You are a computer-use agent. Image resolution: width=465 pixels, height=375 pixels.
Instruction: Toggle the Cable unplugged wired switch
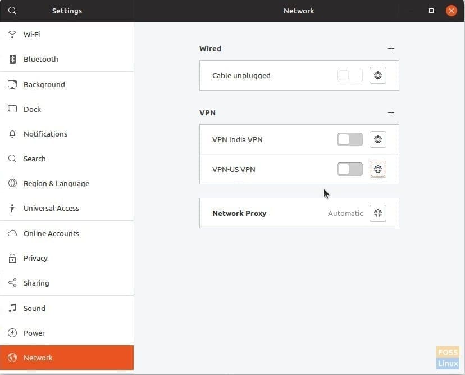tap(350, 75)
